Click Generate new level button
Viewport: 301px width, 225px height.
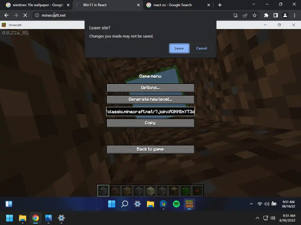pyautogui.click(x=150, y=100)
